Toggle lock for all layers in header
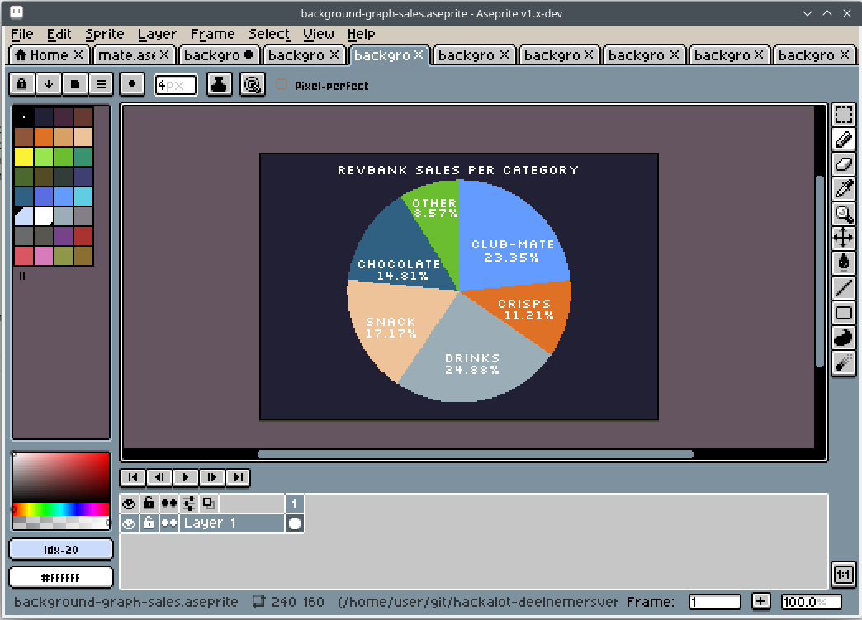This screenshot has height=620, width=862. [149, 504]
